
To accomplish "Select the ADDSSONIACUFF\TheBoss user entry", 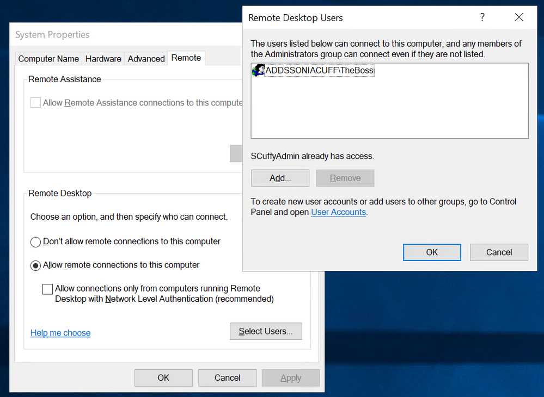I will pos(319,70).
